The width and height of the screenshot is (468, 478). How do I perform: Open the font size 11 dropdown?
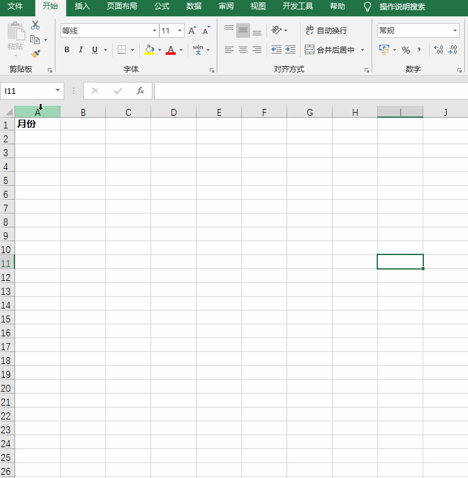(x=180, y=30)
